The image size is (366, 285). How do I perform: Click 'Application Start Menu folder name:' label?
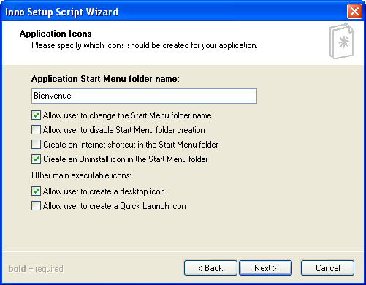coord(105,79)
